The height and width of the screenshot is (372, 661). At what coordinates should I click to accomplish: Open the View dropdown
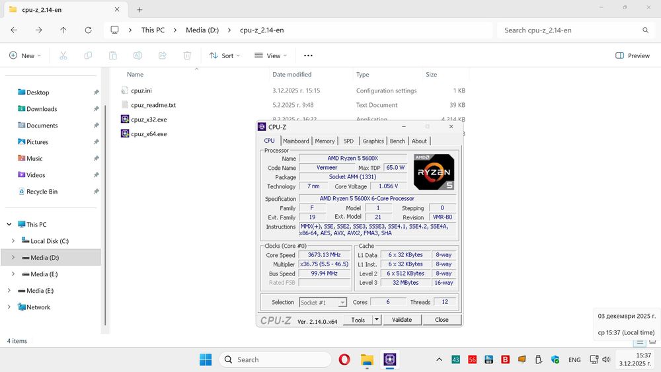(270, 56)
